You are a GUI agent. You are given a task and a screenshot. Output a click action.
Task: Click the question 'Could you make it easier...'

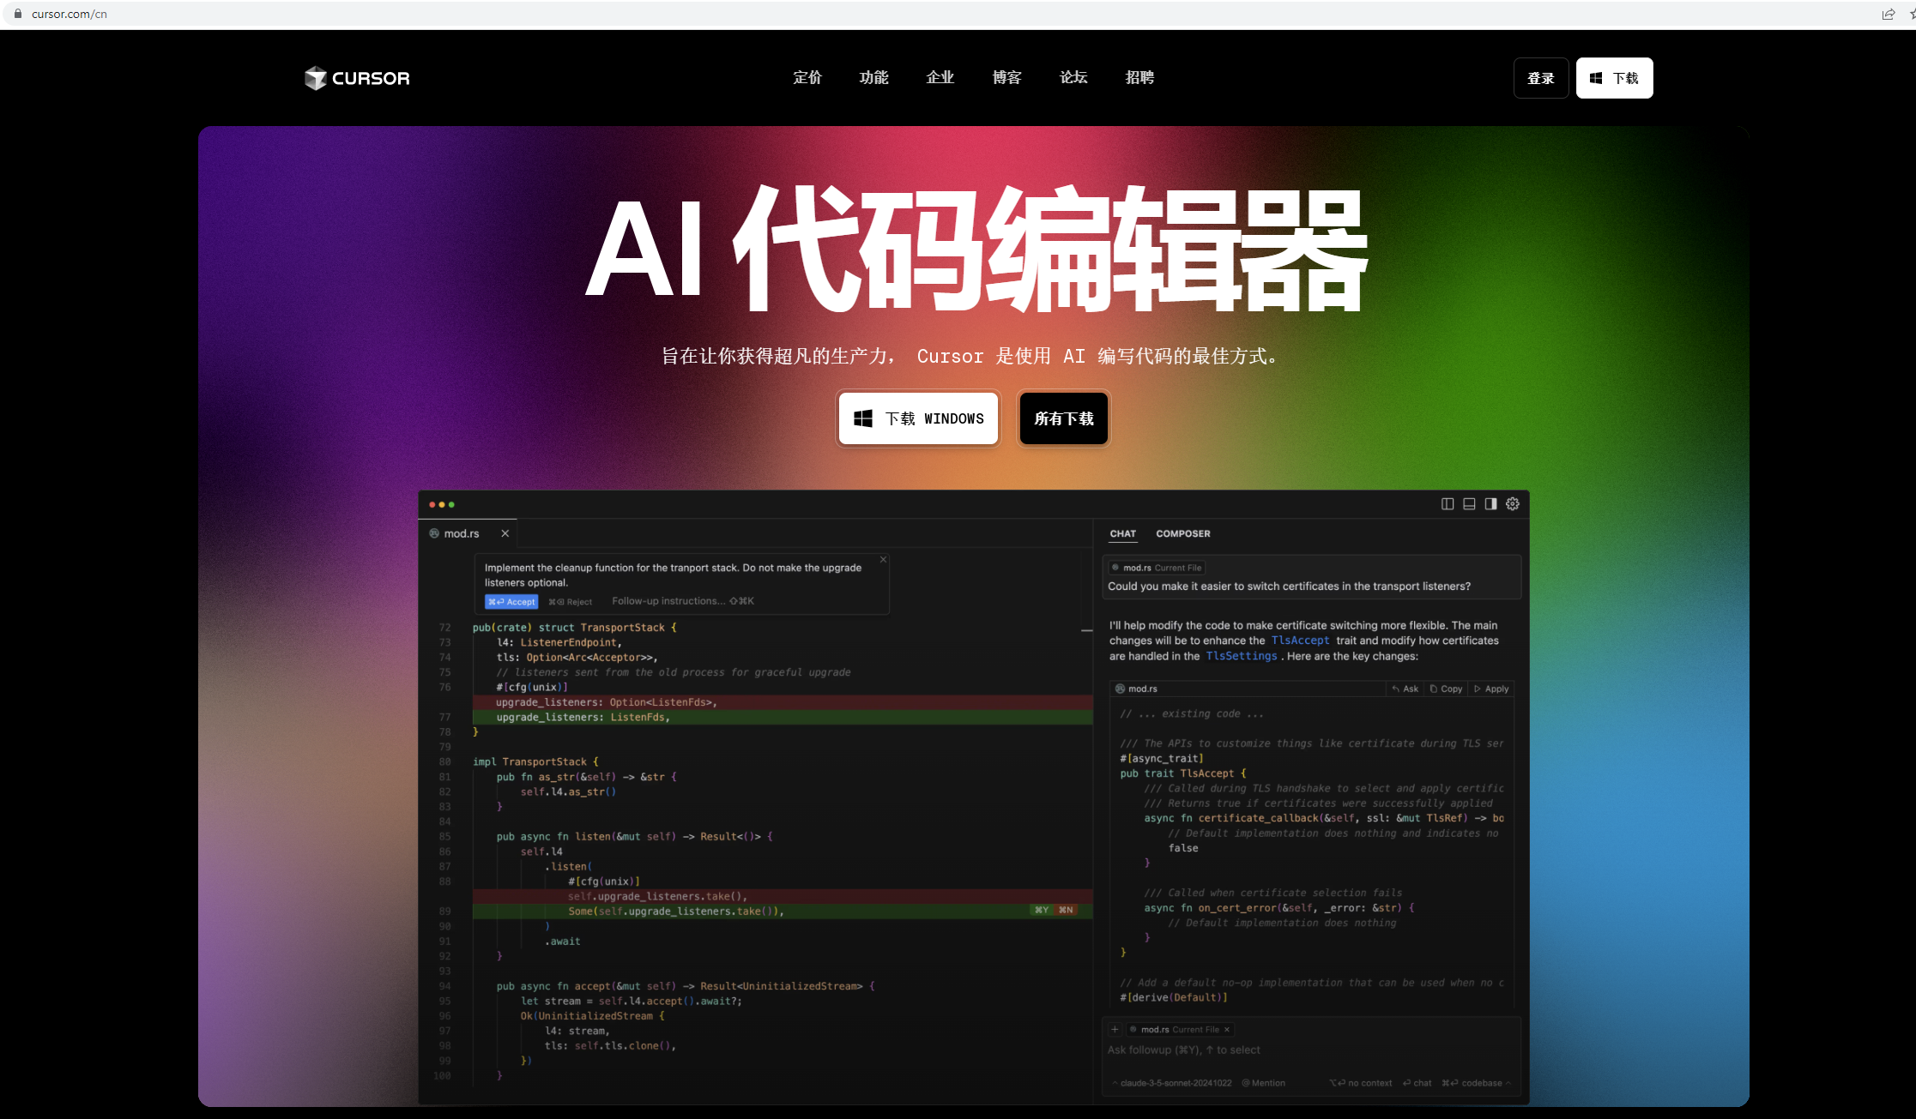[1289, 587]
